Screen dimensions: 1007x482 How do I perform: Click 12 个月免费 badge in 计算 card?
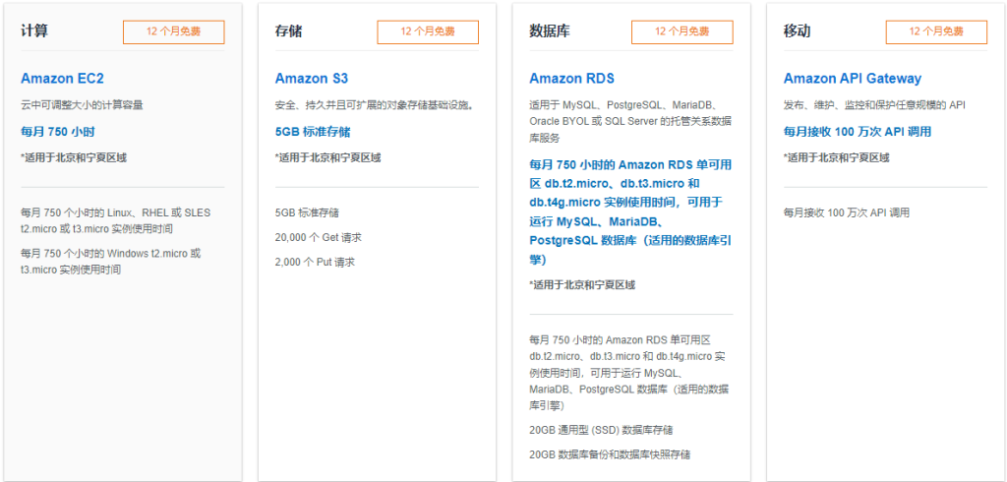point(174,31)
